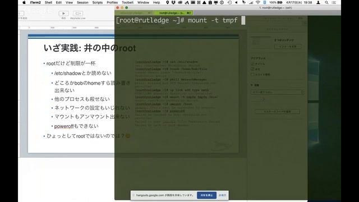Open the Apple menu
Viewport: 359px width, 202px height.
[x=24, y=2]
